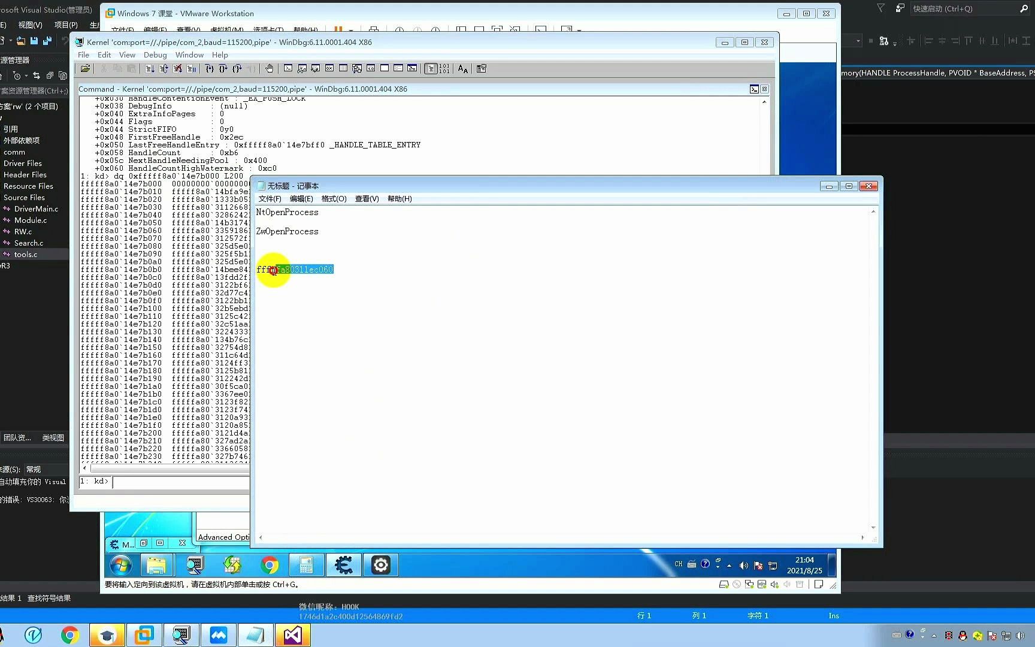Open the Registers window icon in WinDbg
The height and width of the screenshot is (647, 1035).
(329, 68)
